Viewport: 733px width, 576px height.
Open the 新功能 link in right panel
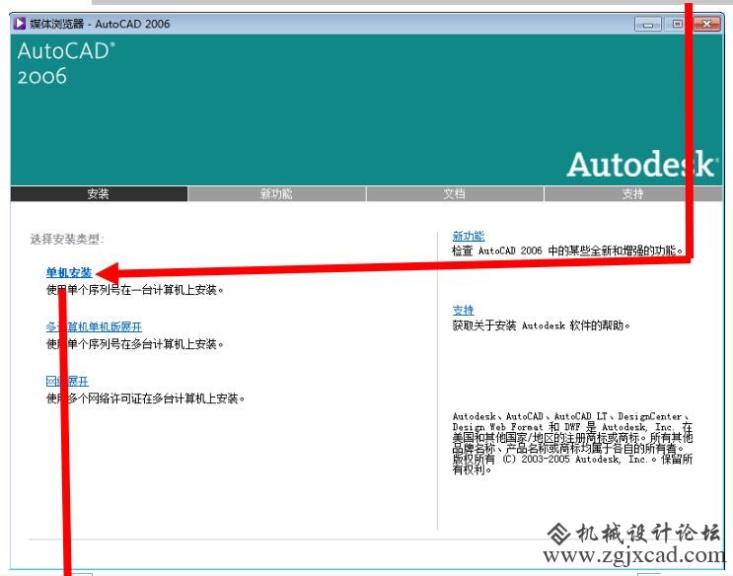tap(469, 236)
